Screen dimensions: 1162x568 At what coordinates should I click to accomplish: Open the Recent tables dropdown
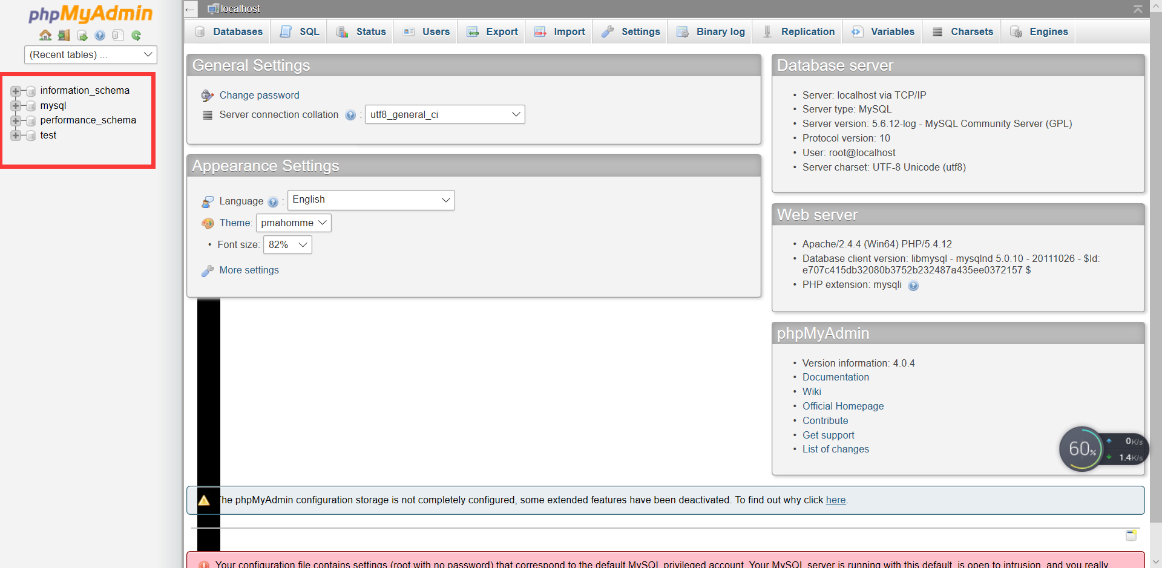click(x=91, y=54)
